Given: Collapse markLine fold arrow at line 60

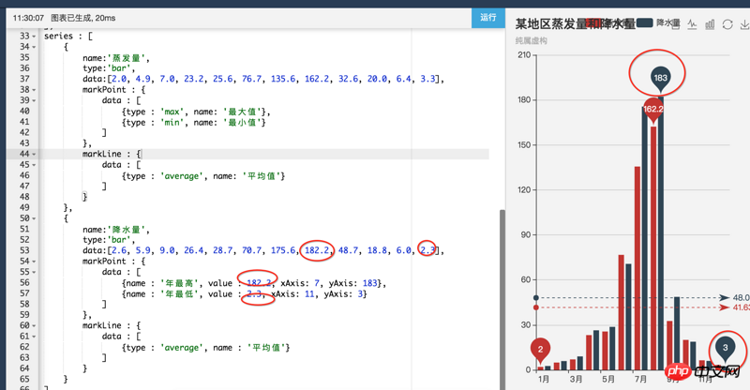Looking at the screenshot, I should (34, 326).
